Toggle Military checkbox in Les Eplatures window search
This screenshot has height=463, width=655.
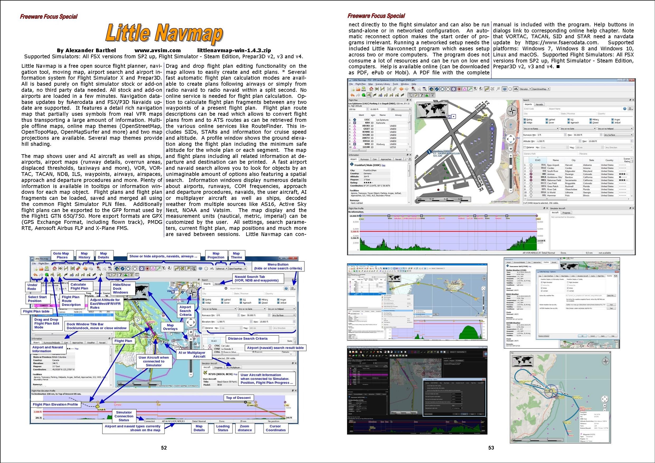pos(591,119)
